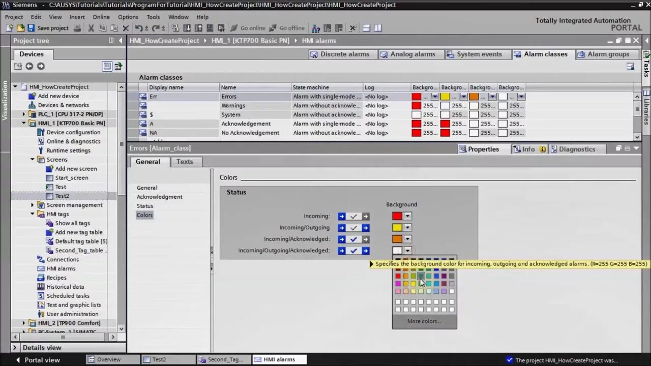Open HMI alarms in project tree
This screenshot has width=651, height=366.
pos(61,269)
